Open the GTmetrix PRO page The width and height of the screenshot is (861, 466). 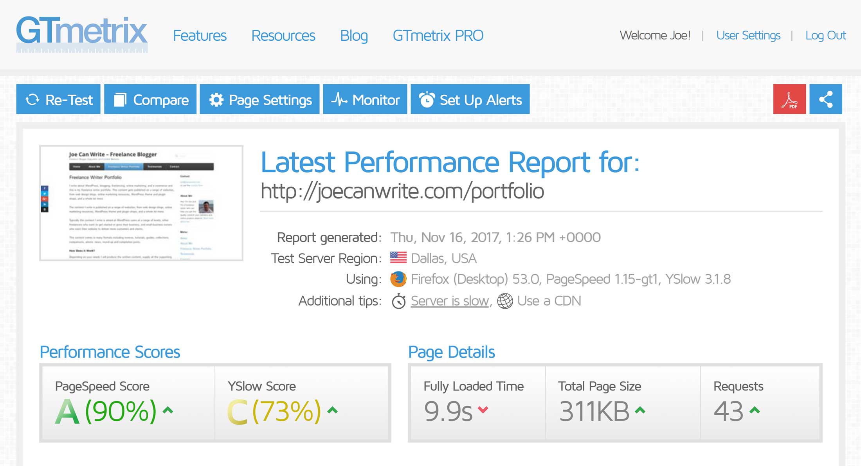[438, 36]
